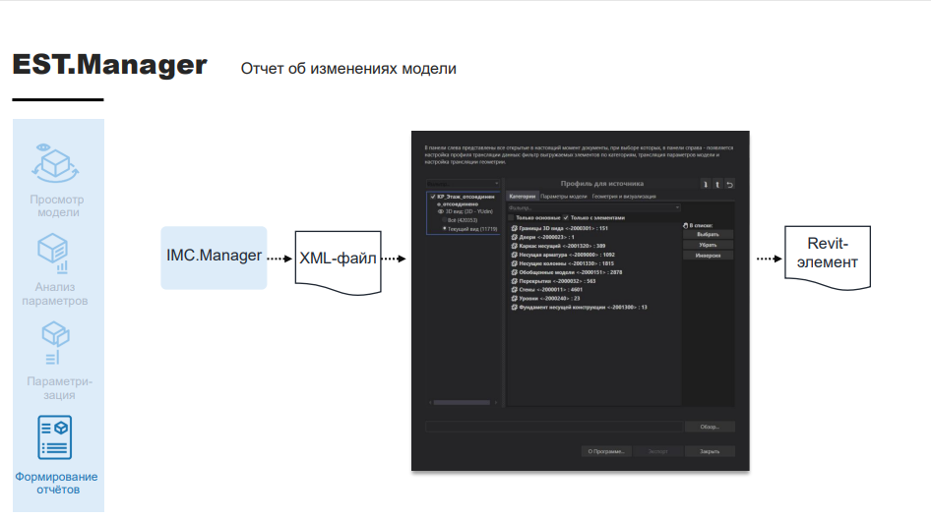Click the IMC.Manager diagram block
The height and width of the screenshot is (519, 931).
point(214,258)
